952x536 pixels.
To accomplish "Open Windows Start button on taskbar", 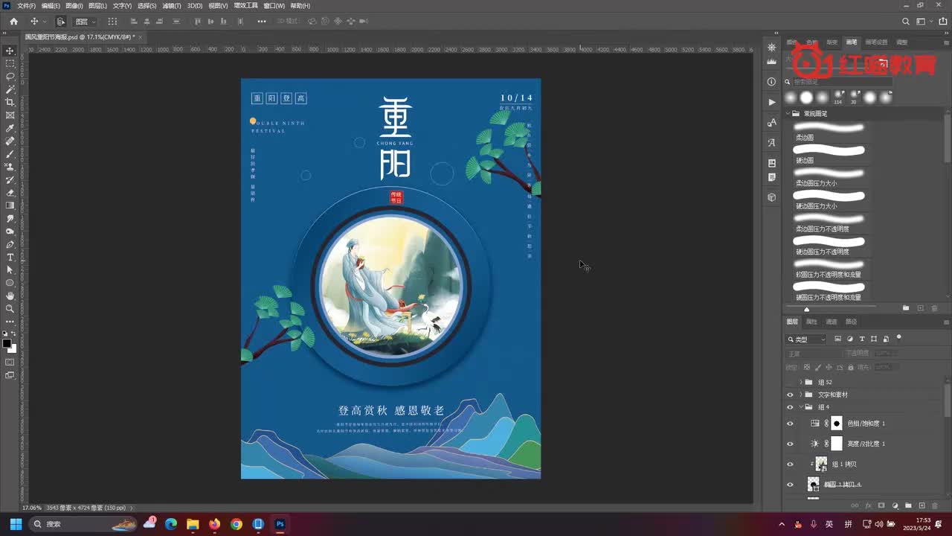I will pos(16,524).
